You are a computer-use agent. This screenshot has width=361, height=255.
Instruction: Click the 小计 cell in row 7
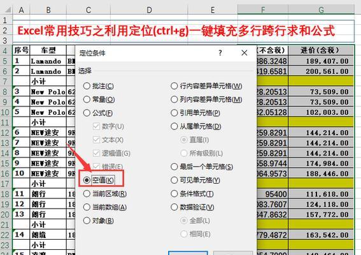pos(48,82)
